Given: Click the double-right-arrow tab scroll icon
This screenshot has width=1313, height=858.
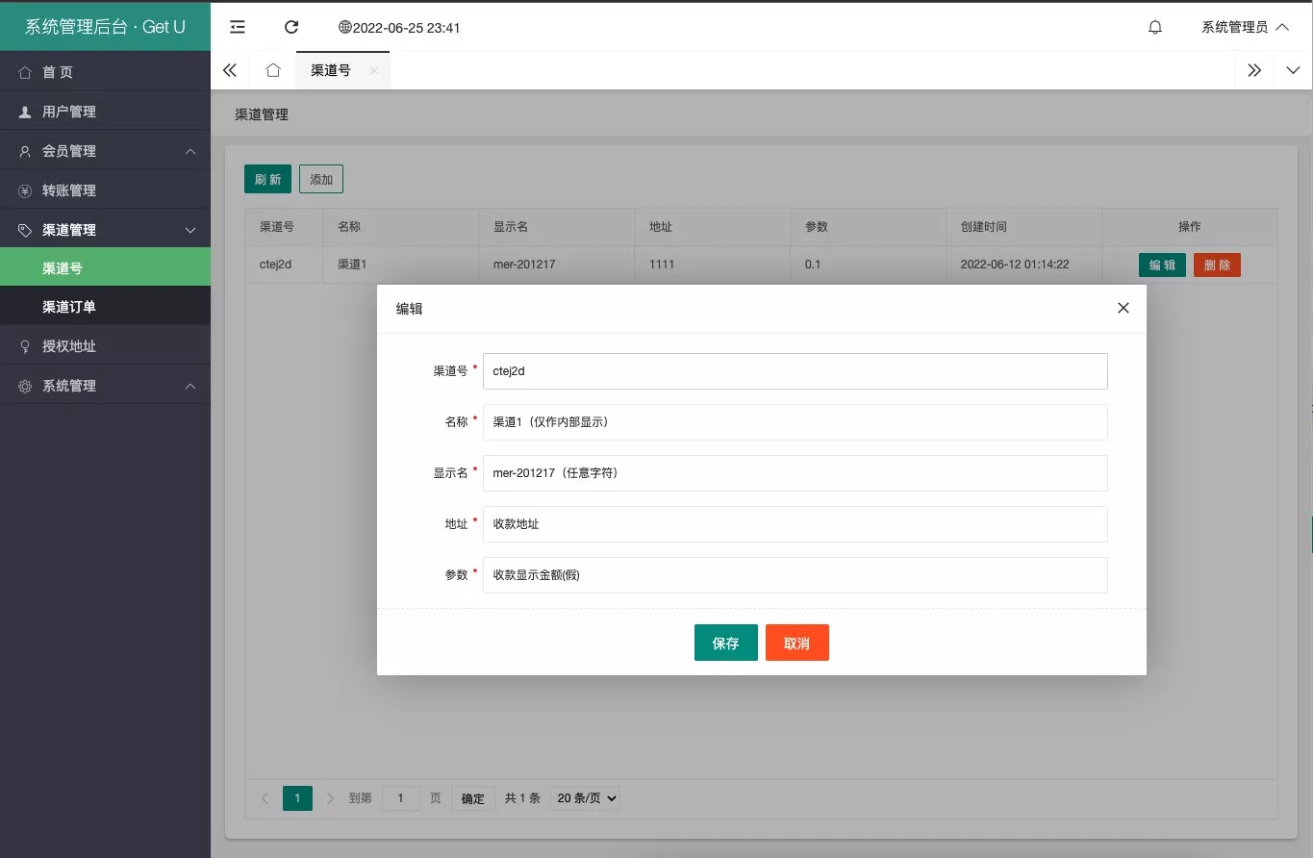Looking at the screenshot, I should pyautogui.click(x=1253, y=69).
